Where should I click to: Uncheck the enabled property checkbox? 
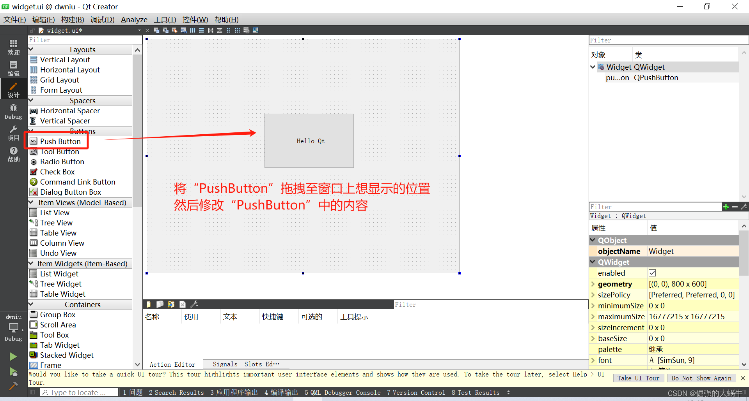652,273
